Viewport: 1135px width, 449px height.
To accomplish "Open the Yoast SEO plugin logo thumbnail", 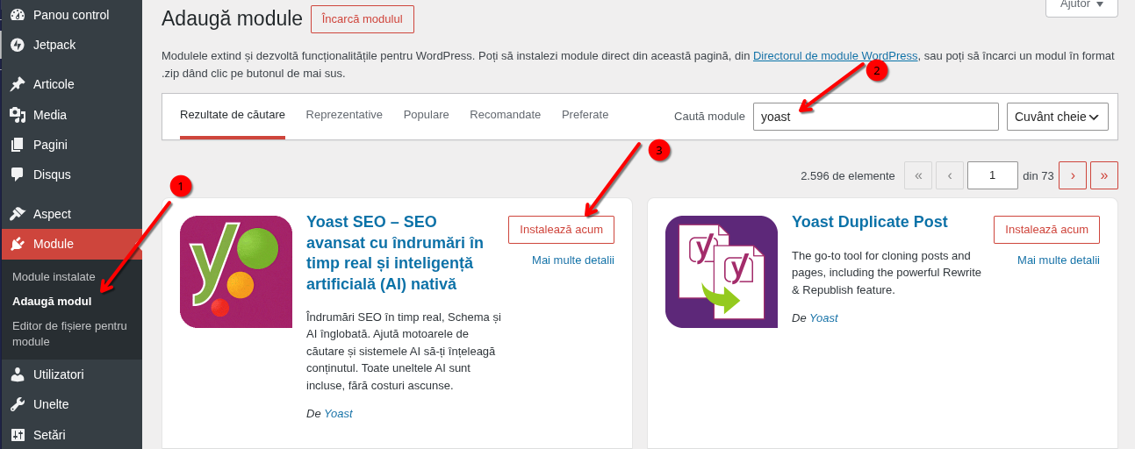I will coord(236,272).
